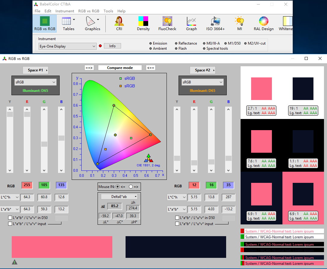Click the Space #1 B slider thumb
The height and width of the screenshot is (269, 327).
click(x=61, y=138)
